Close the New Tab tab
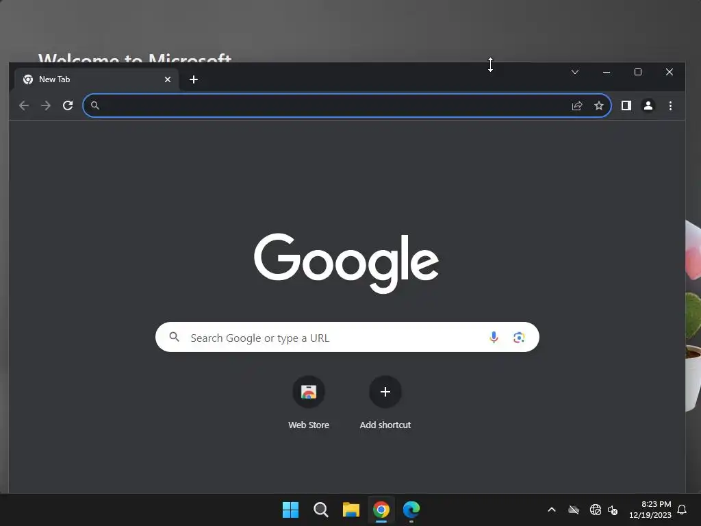This screenshot has height=526, width=701. pyautogui.click(x=168, y=79)
